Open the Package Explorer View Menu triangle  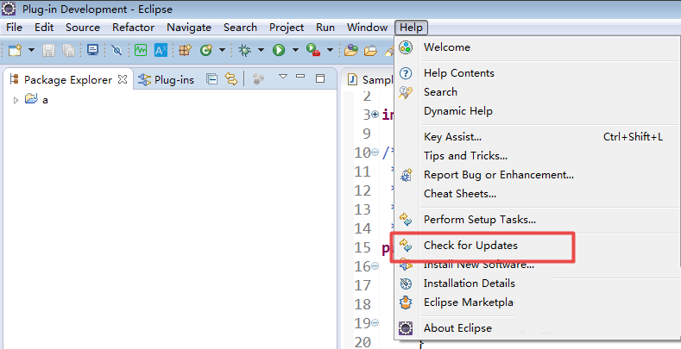[x=283, y=77]
